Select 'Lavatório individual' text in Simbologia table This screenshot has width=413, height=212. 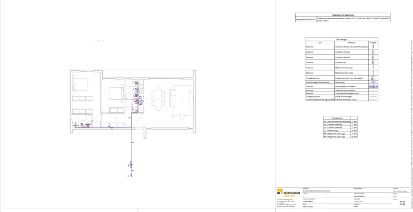pyautogui.click(x=342, y=52)
